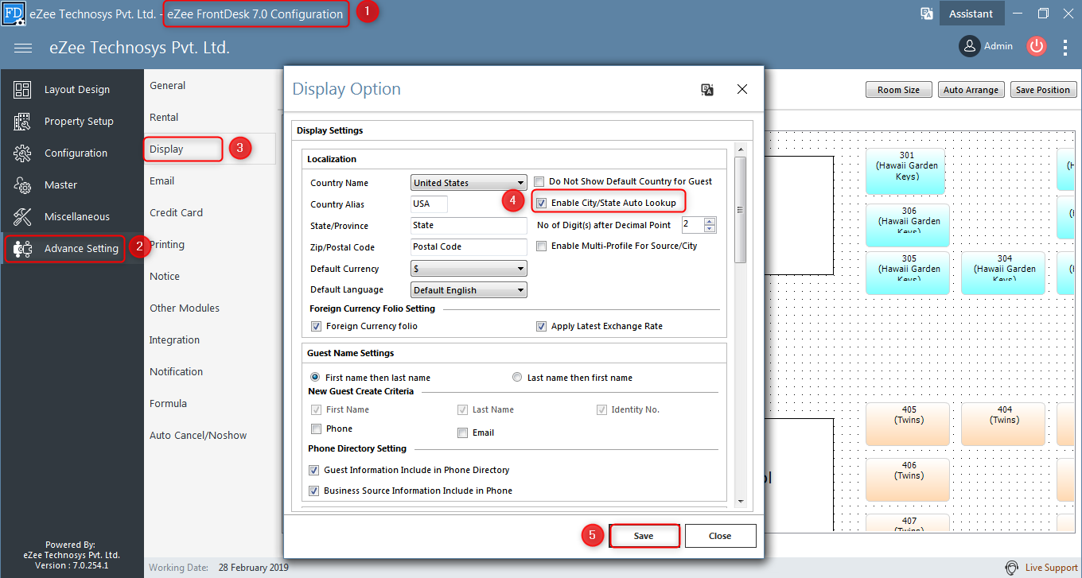The width and height of the screenshot is (1082, 578).
Task: Open the General settings tab
Action: (x=167, y=85)
